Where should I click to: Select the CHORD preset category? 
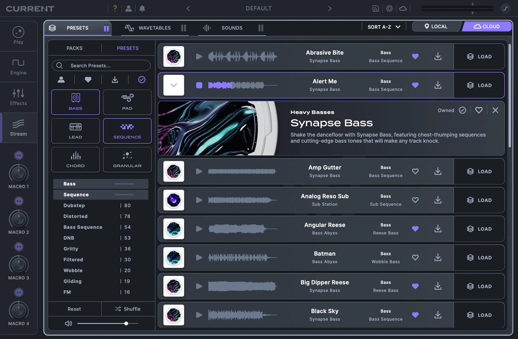[x=75, y=159]
